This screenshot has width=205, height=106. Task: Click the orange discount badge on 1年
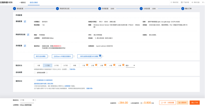pyautogui.click(x=87, y=65)
